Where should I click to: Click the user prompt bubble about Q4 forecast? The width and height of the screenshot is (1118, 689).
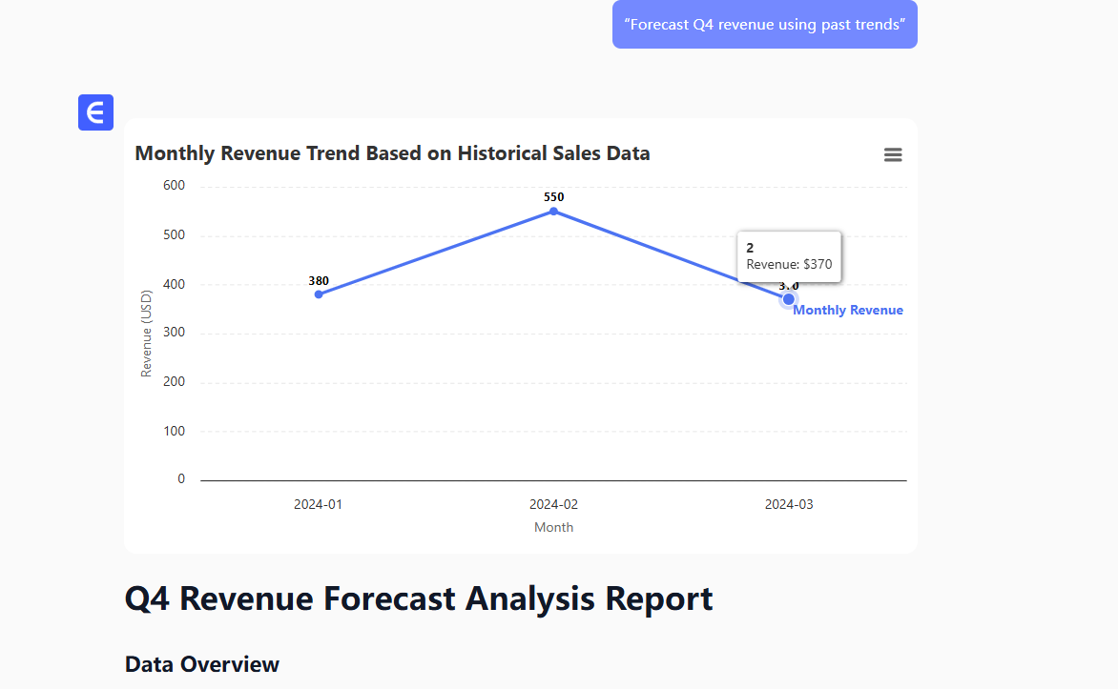pyautogui.click(x=764, y=25)
